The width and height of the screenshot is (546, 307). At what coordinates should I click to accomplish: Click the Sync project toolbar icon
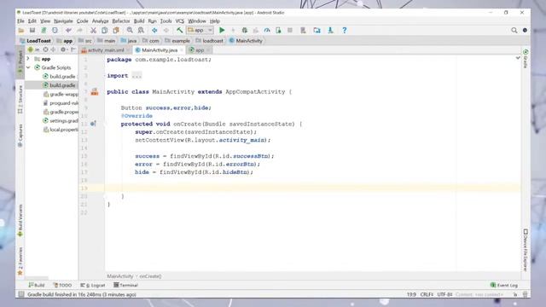[x=44, y=31]
